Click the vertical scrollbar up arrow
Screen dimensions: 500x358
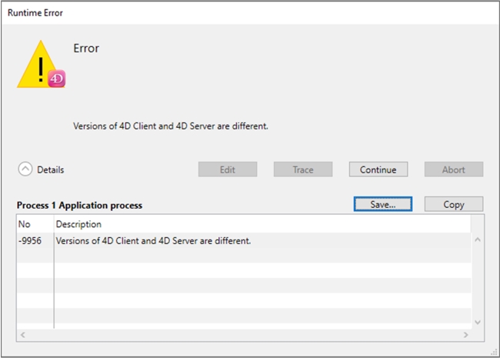point(477,240)
